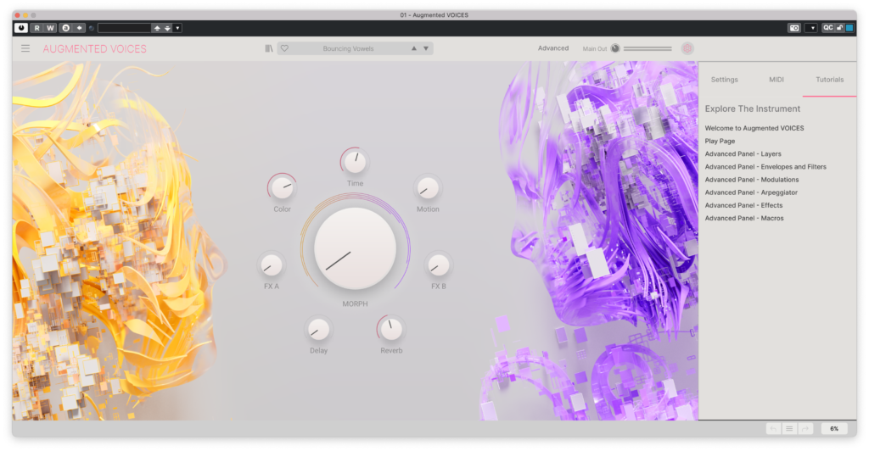869x451 pixels.
Task: Toggle the A/B compare settings button
Action: (x=66, y=28)
